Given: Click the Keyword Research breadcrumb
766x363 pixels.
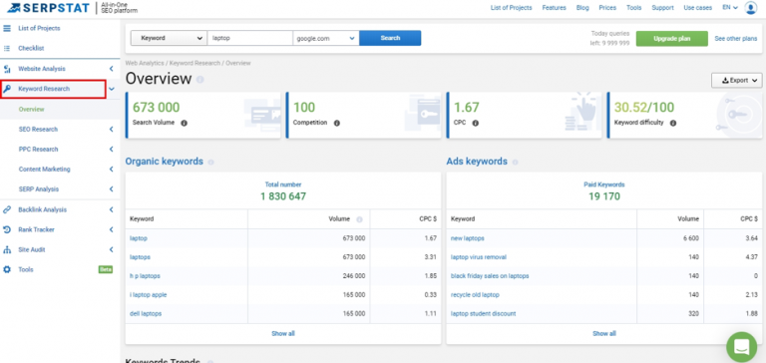Looking at the screenshot, I should click(x=195, y=63).
